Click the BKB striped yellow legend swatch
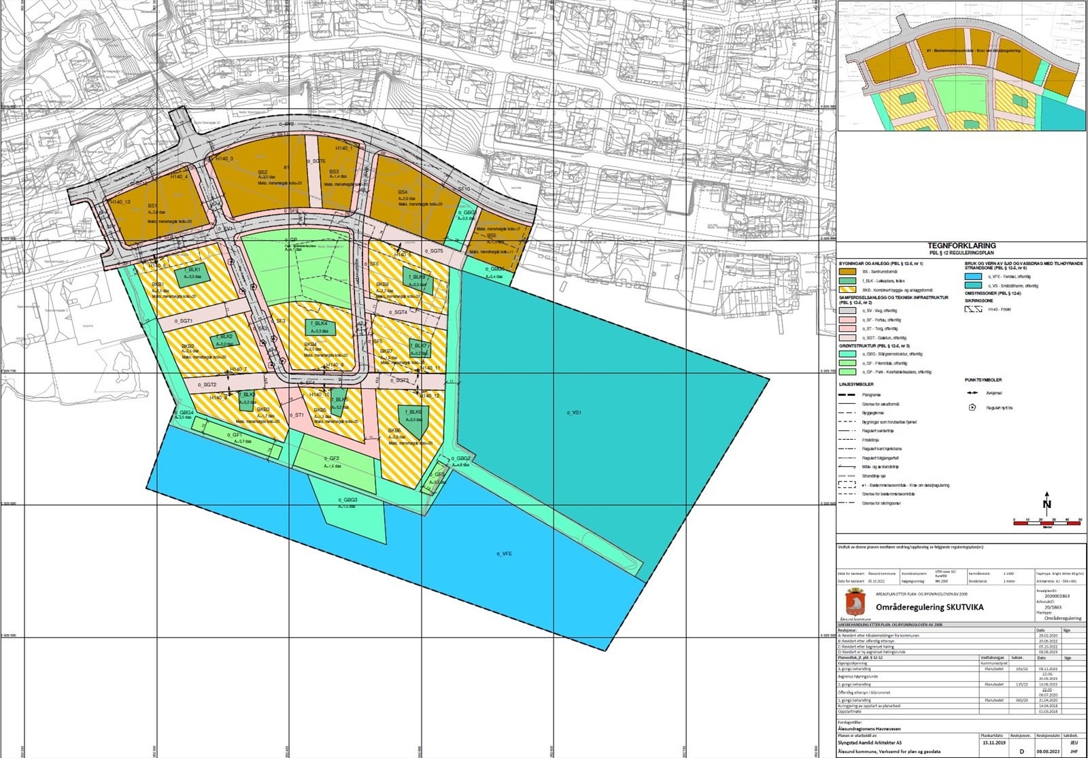Image resolution: width=1088 pixels, height=758 pixels. [x=847, y=290]
